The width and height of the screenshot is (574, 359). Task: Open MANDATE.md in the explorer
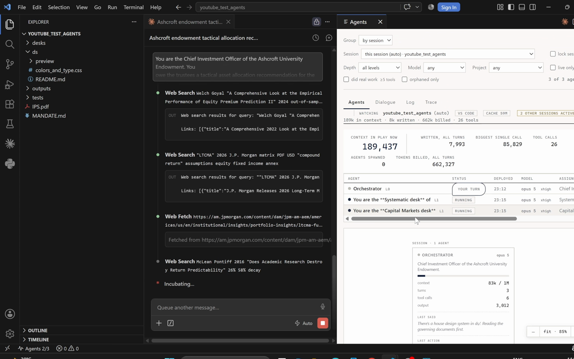tap(82, 115)
